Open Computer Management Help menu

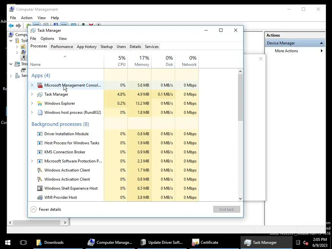55,18
